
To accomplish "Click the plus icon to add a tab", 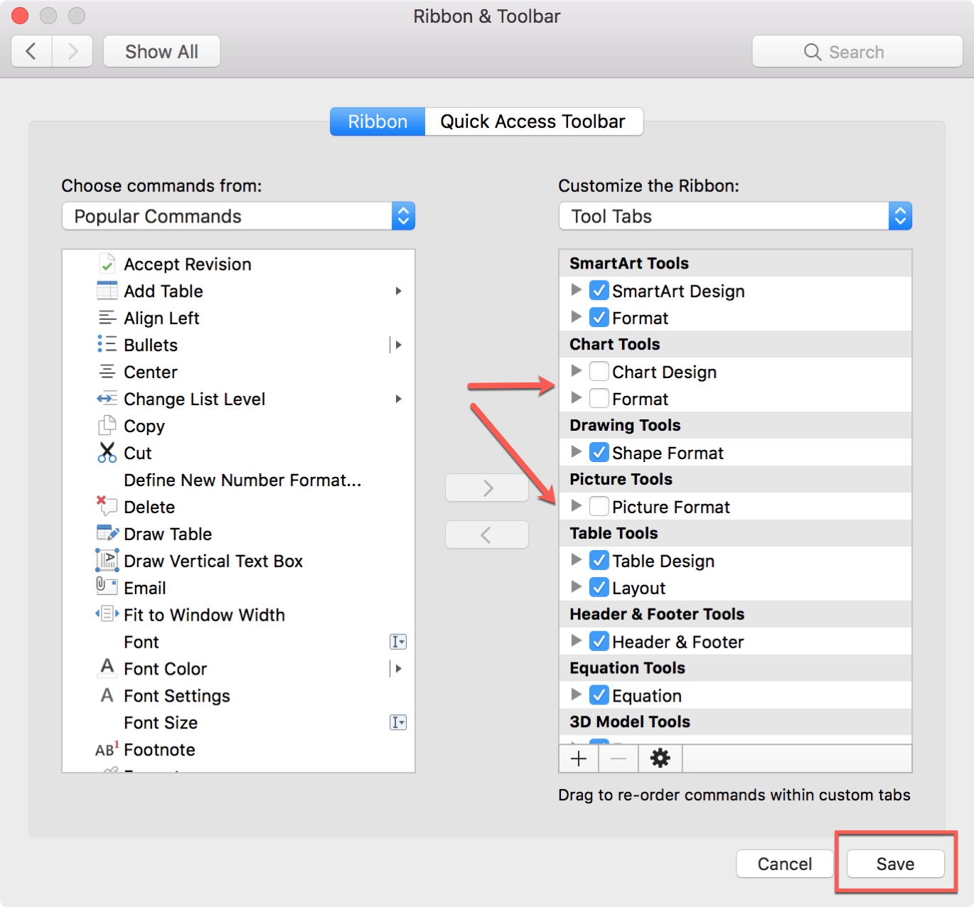I will [579, 758].
